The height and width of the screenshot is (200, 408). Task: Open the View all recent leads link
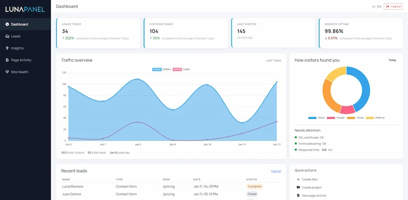click(276, 171)
